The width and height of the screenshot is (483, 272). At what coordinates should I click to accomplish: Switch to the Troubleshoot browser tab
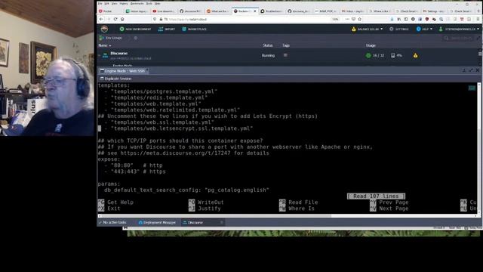click(x=272, y=11)
